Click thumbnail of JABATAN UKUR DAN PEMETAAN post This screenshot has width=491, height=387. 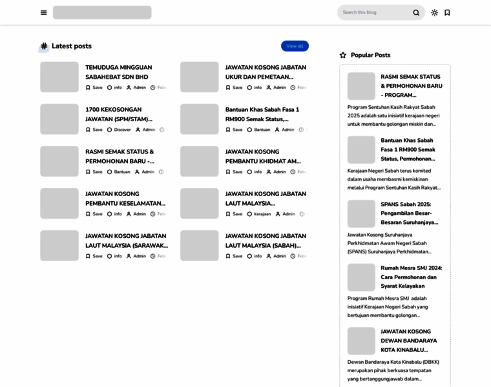click(x=199, y=77)
